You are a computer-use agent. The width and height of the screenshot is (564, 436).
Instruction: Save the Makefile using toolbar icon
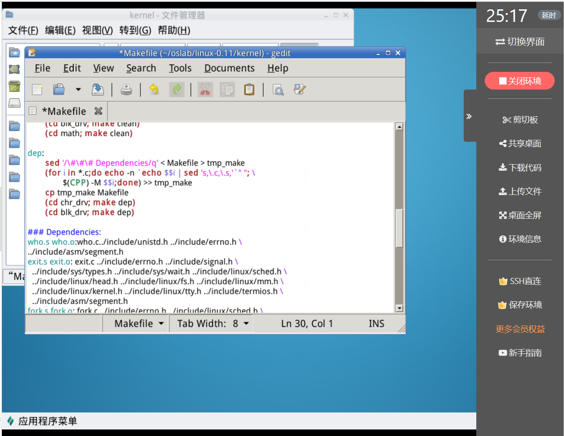tap(97, 89)
